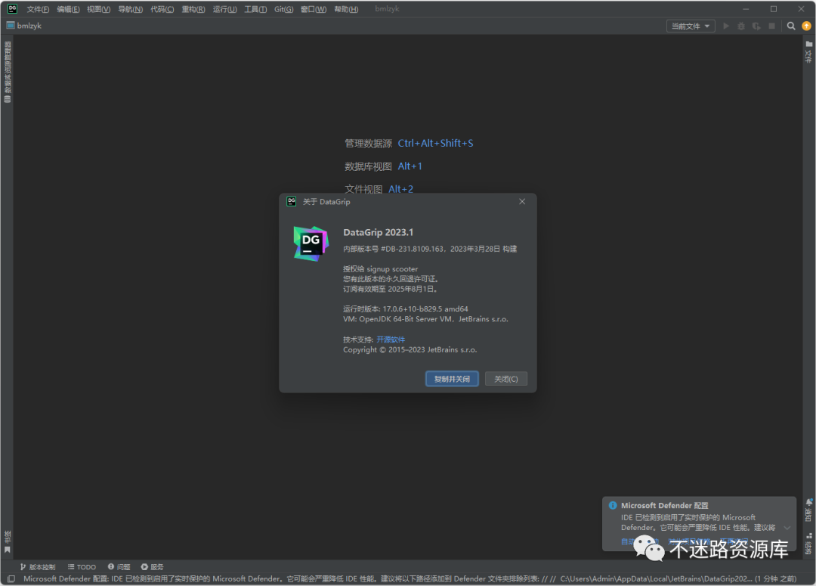Open the 数据库资源管理器 side panel tab
Viewport: 816px width, 586px height.
pyautogui.click(x=8, y=72)
